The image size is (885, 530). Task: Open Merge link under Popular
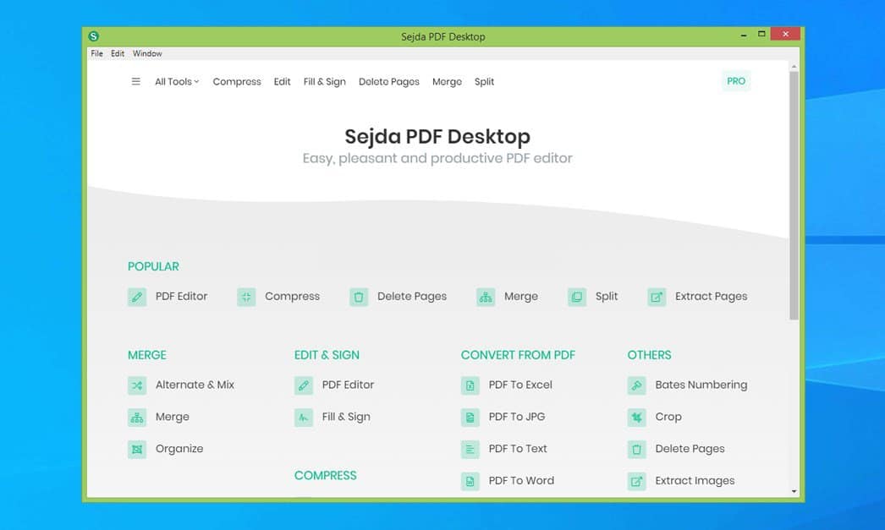[521, 297]
